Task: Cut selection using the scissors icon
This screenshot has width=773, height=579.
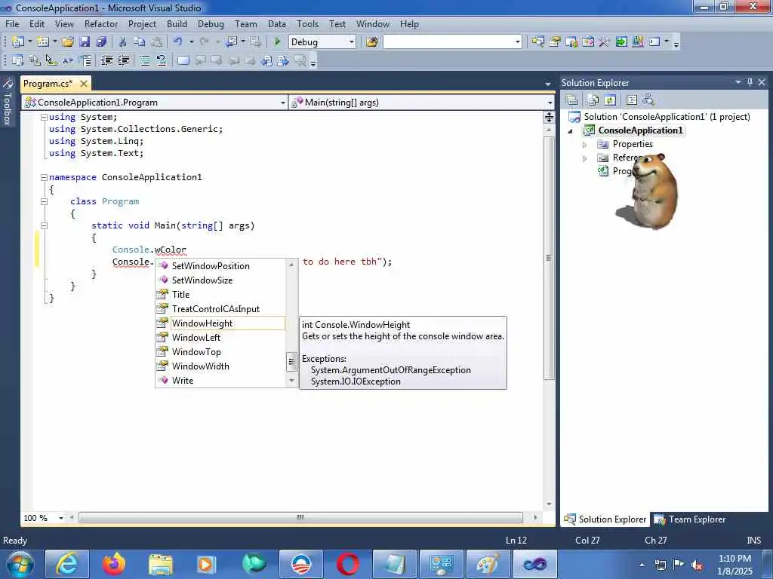Action: 122,42
